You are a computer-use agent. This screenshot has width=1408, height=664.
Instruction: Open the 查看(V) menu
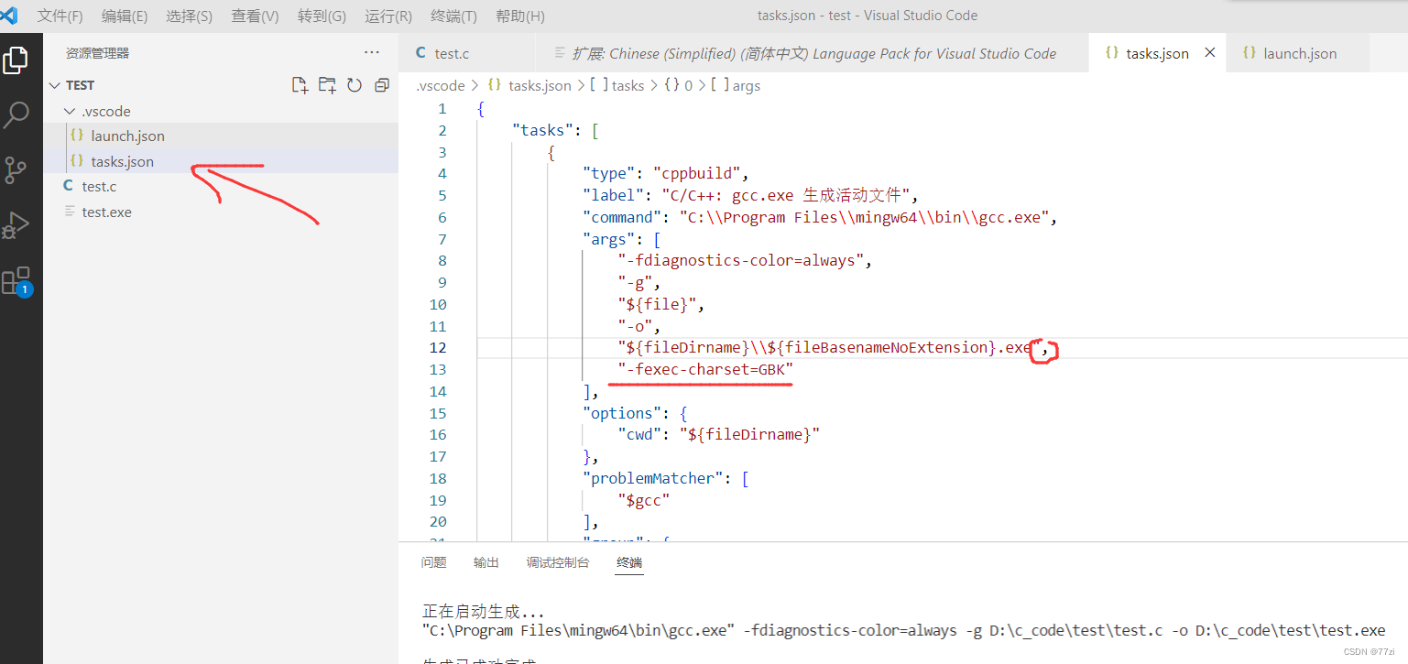coord(255,16)
